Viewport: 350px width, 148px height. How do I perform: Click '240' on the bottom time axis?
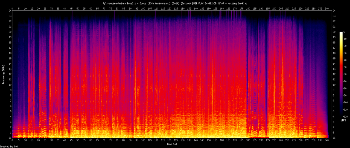pyautogui.click(x=327, y=141)
